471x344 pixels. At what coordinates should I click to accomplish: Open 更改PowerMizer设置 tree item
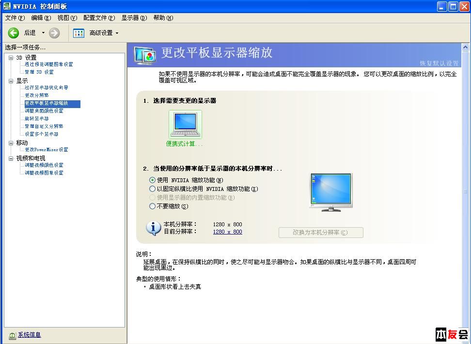[46, 150]
